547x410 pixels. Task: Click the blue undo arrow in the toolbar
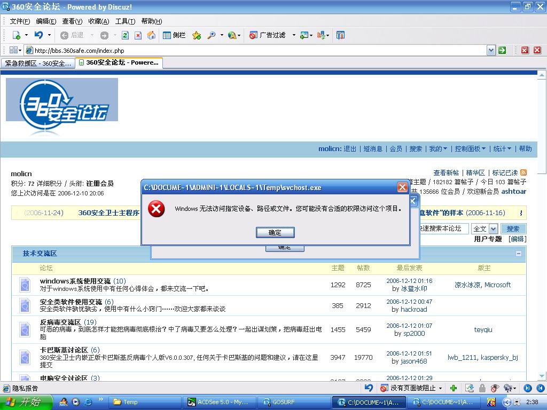pyautogui.click(x=38, y=35)
